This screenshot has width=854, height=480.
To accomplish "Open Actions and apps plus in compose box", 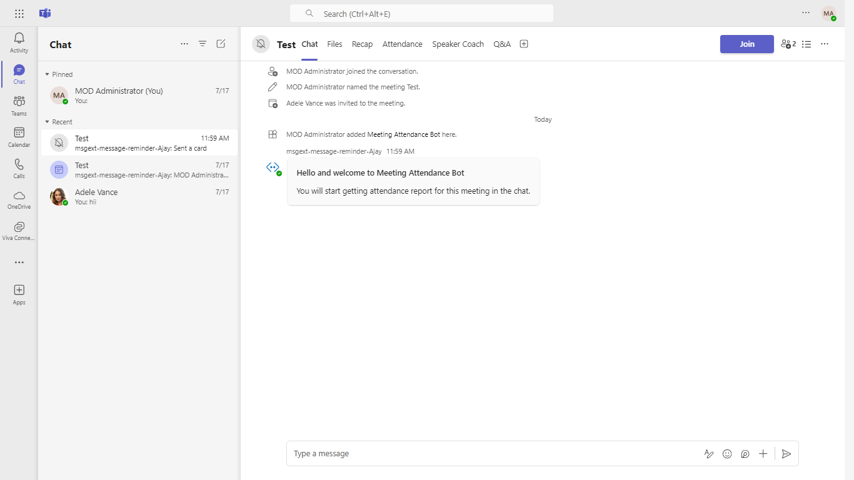I will point(763,454).
